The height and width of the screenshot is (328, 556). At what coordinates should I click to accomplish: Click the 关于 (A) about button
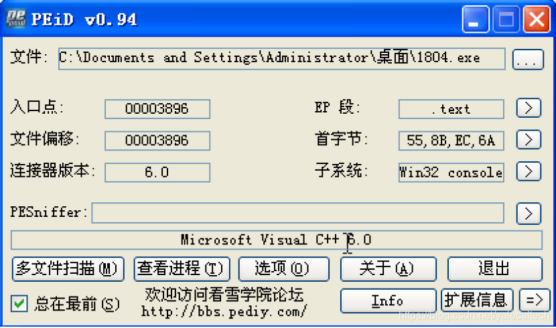click(388, 269)
